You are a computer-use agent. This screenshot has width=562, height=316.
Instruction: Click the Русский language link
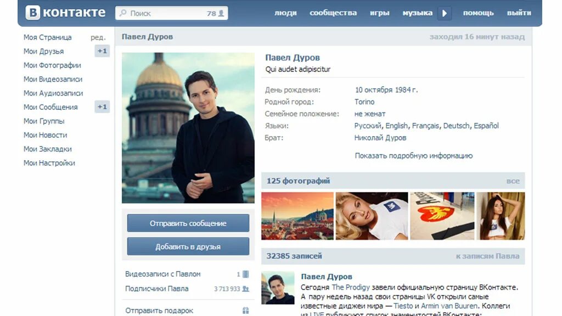[367, 126]
